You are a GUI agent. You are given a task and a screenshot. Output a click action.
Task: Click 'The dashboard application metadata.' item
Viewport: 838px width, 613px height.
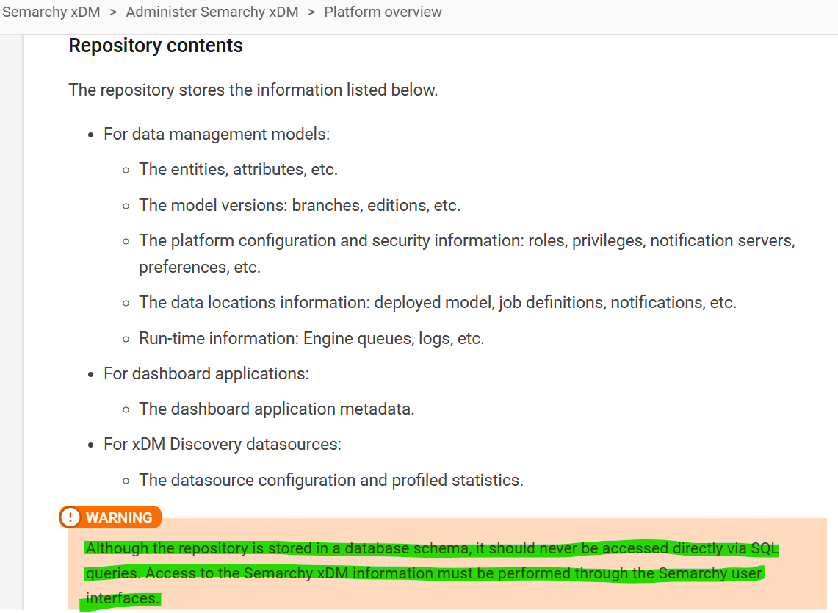click(277, 409)
